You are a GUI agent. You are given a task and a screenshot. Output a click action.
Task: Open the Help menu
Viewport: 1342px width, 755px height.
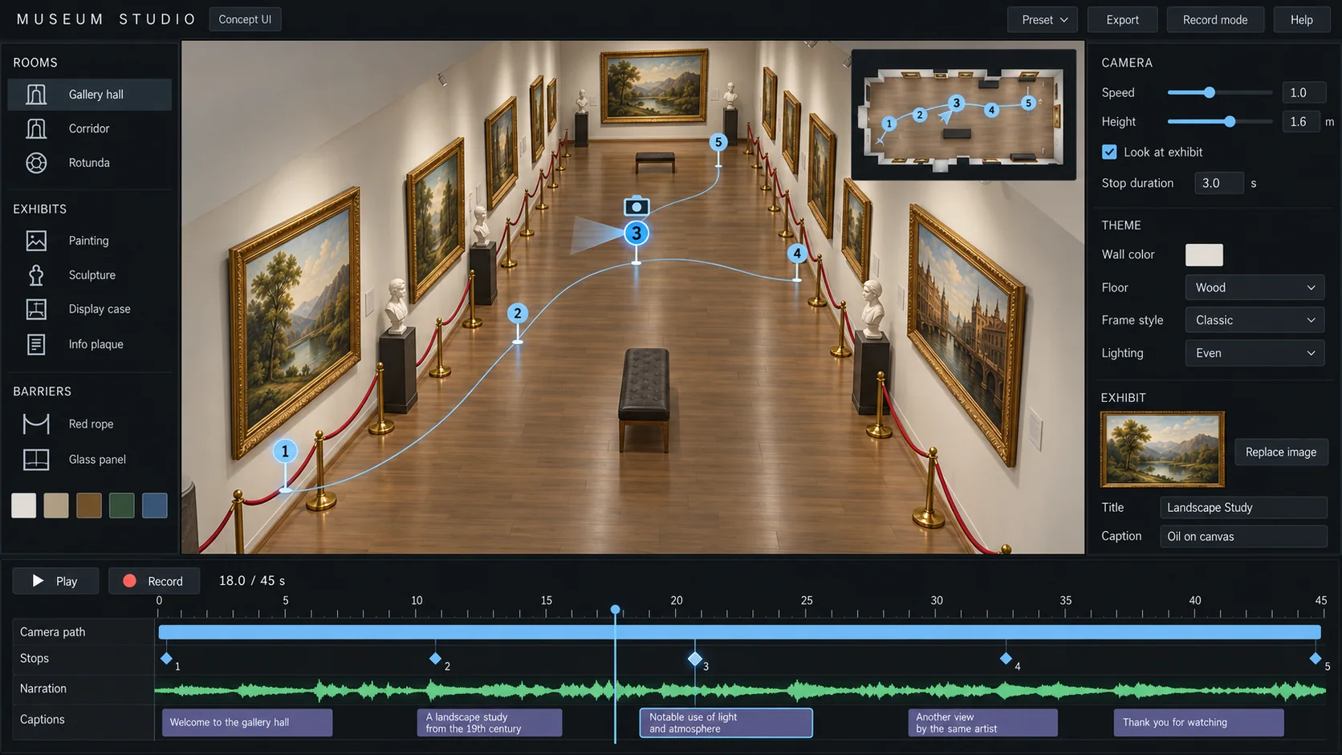click(x=1301, y=20)
